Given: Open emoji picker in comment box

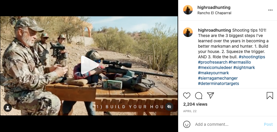Looking at the screenshot, I should point(187,124).
